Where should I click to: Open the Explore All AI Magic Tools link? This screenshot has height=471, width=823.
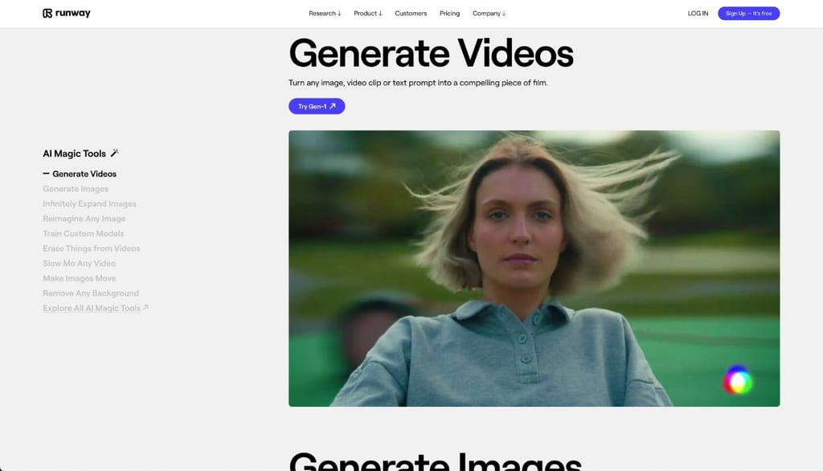[x=96, y=308]
